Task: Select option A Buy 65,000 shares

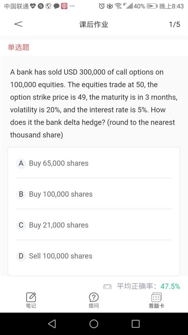Action: tap(94, 163)
